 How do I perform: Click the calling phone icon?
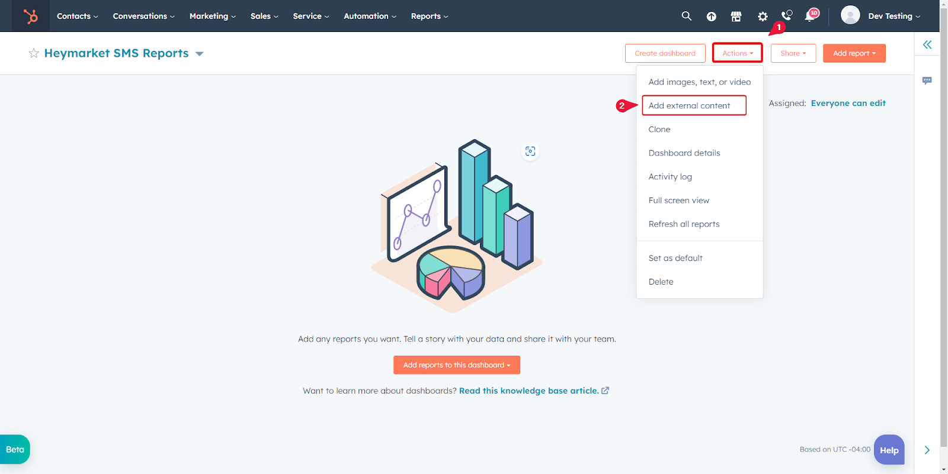(x=787, y=15)
